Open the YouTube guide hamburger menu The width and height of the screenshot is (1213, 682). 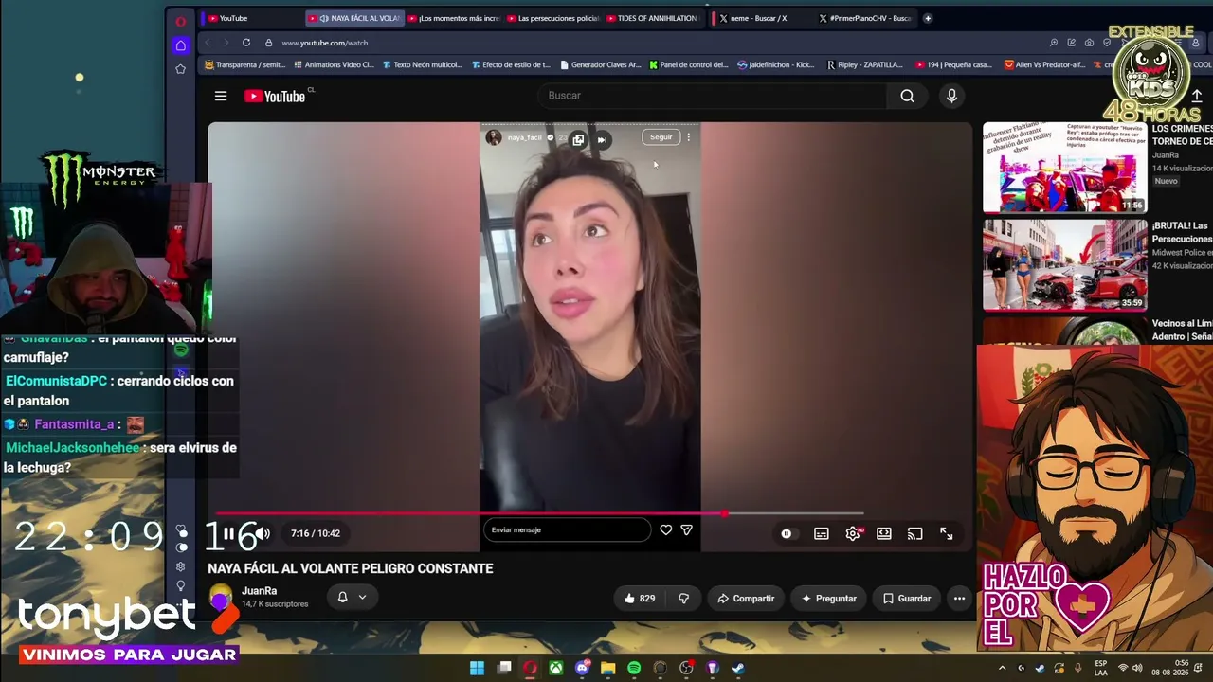221,96
